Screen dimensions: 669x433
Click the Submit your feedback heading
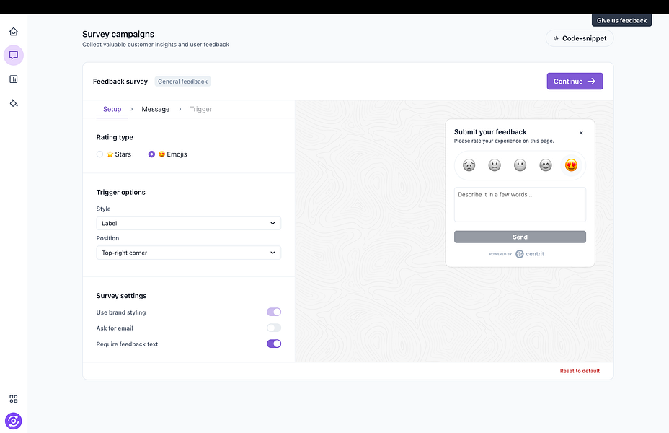[x=490, y=132]
